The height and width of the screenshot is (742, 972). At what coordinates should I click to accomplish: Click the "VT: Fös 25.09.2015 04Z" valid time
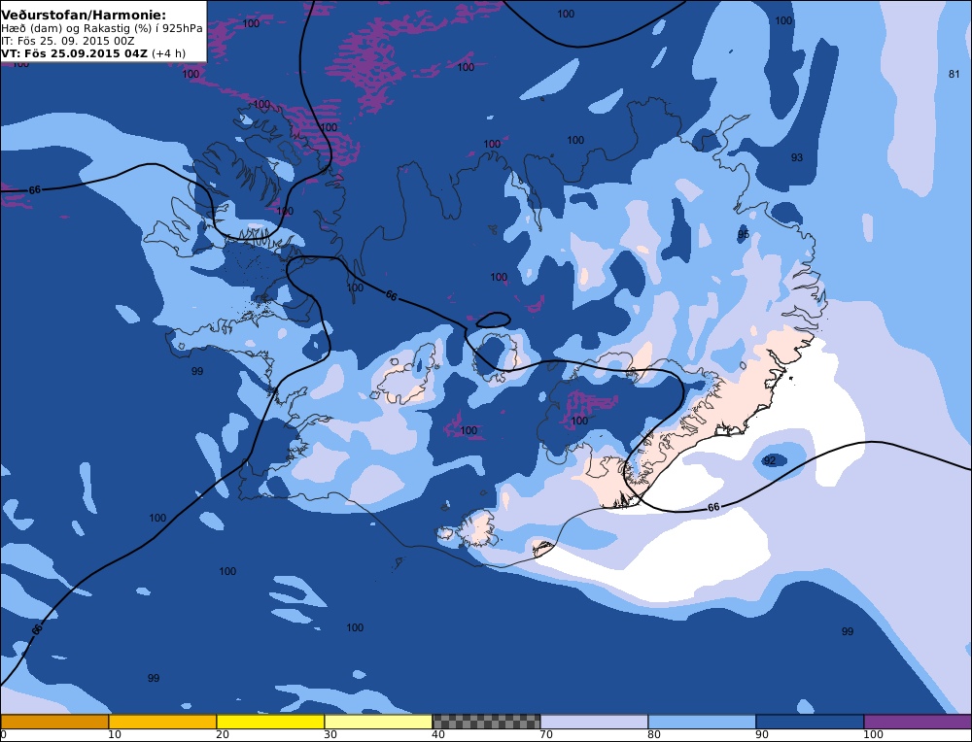(75, 53)
